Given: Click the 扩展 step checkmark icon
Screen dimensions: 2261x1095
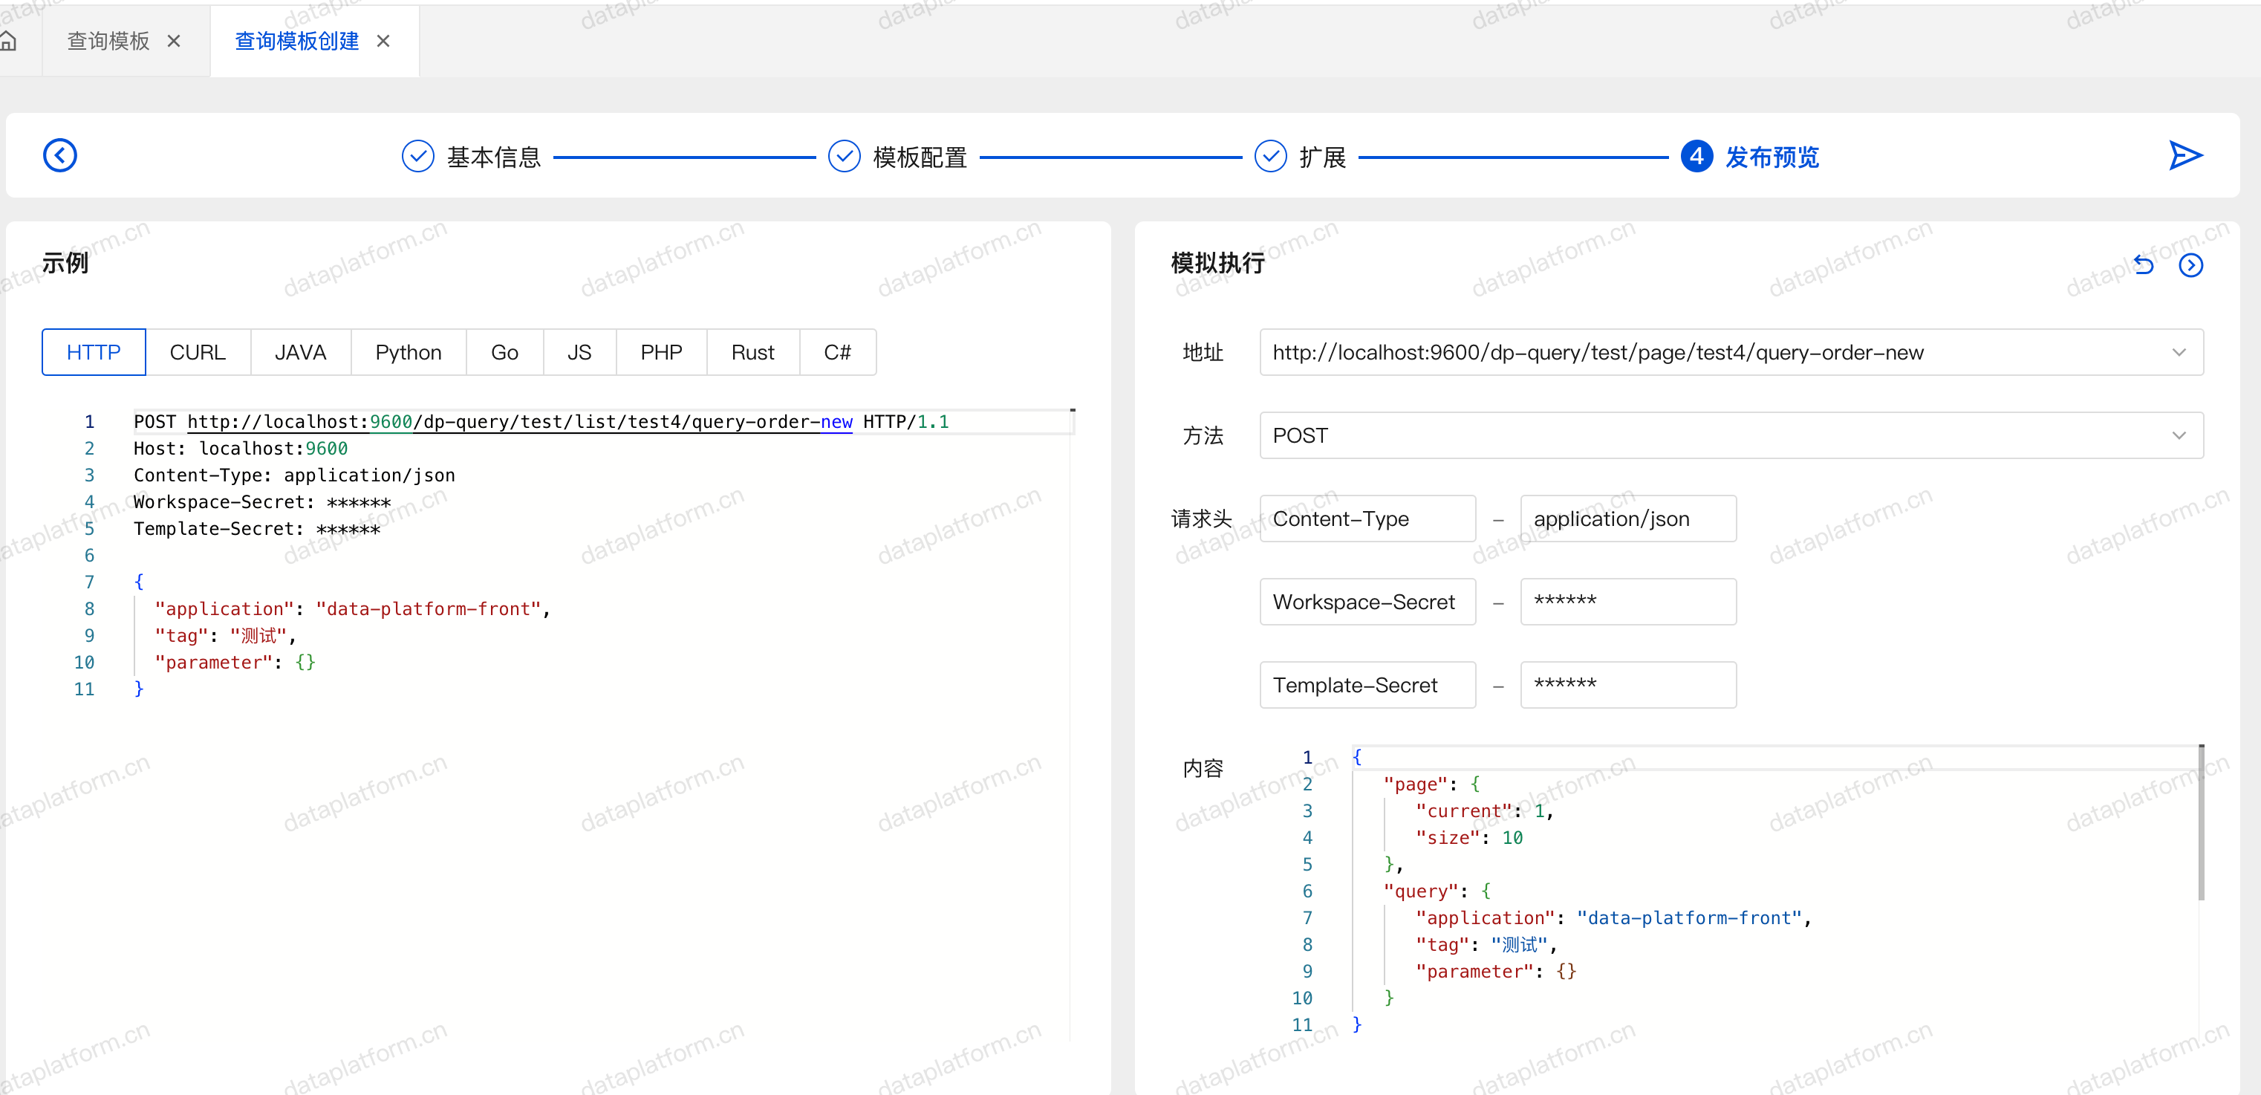Looking at the screenshot, I should (1270, 156).
